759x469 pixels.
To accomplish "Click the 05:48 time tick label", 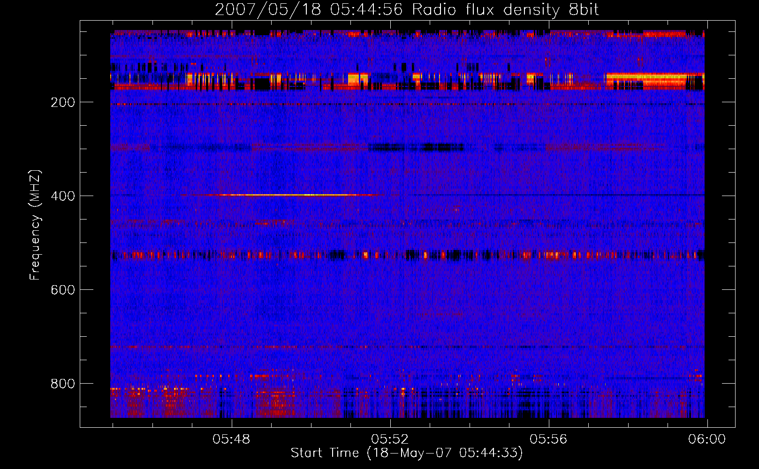I will click(232, 439).
